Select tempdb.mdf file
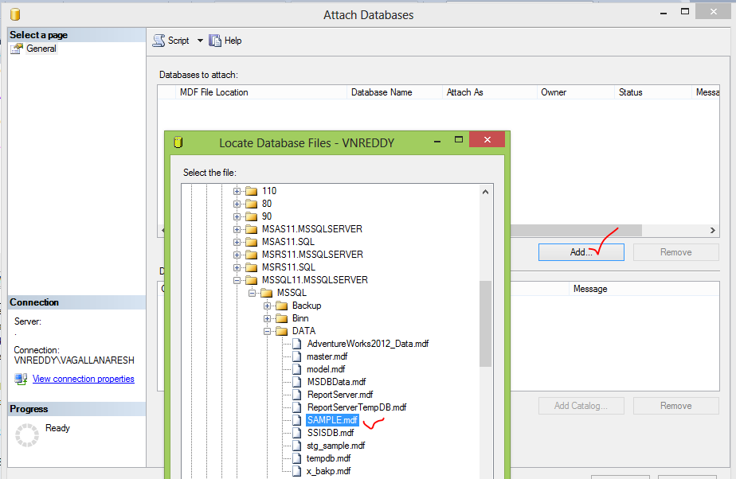This screenshot has height=479, width=736. 329,458
